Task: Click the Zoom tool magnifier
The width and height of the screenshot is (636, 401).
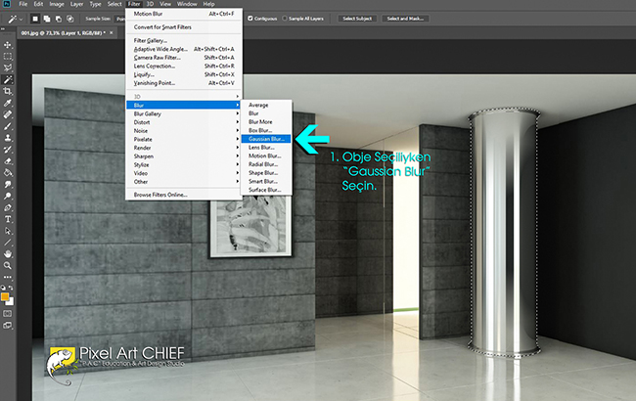Action: pyautogui.click(x=8, y=265)
